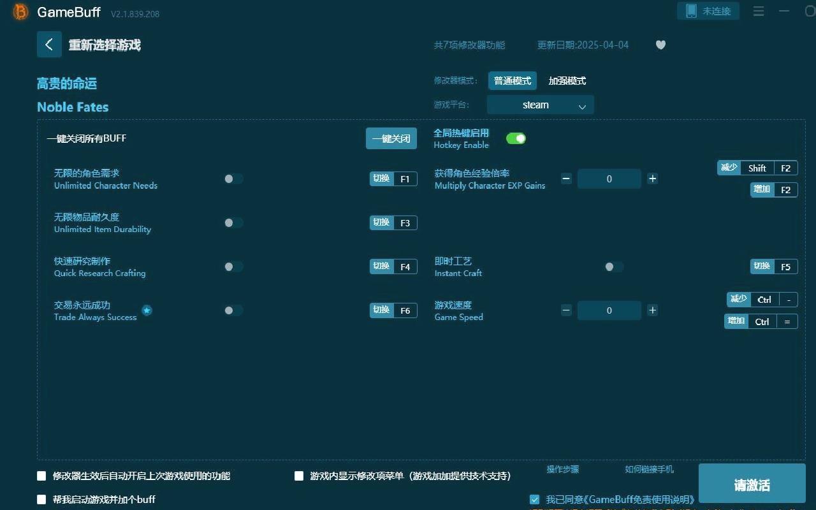Toggle Unlimited Item Durability switch
Image resolution: width=816 pixels, height=510 pixels.
pyautogui.click(x=233, y=222)
